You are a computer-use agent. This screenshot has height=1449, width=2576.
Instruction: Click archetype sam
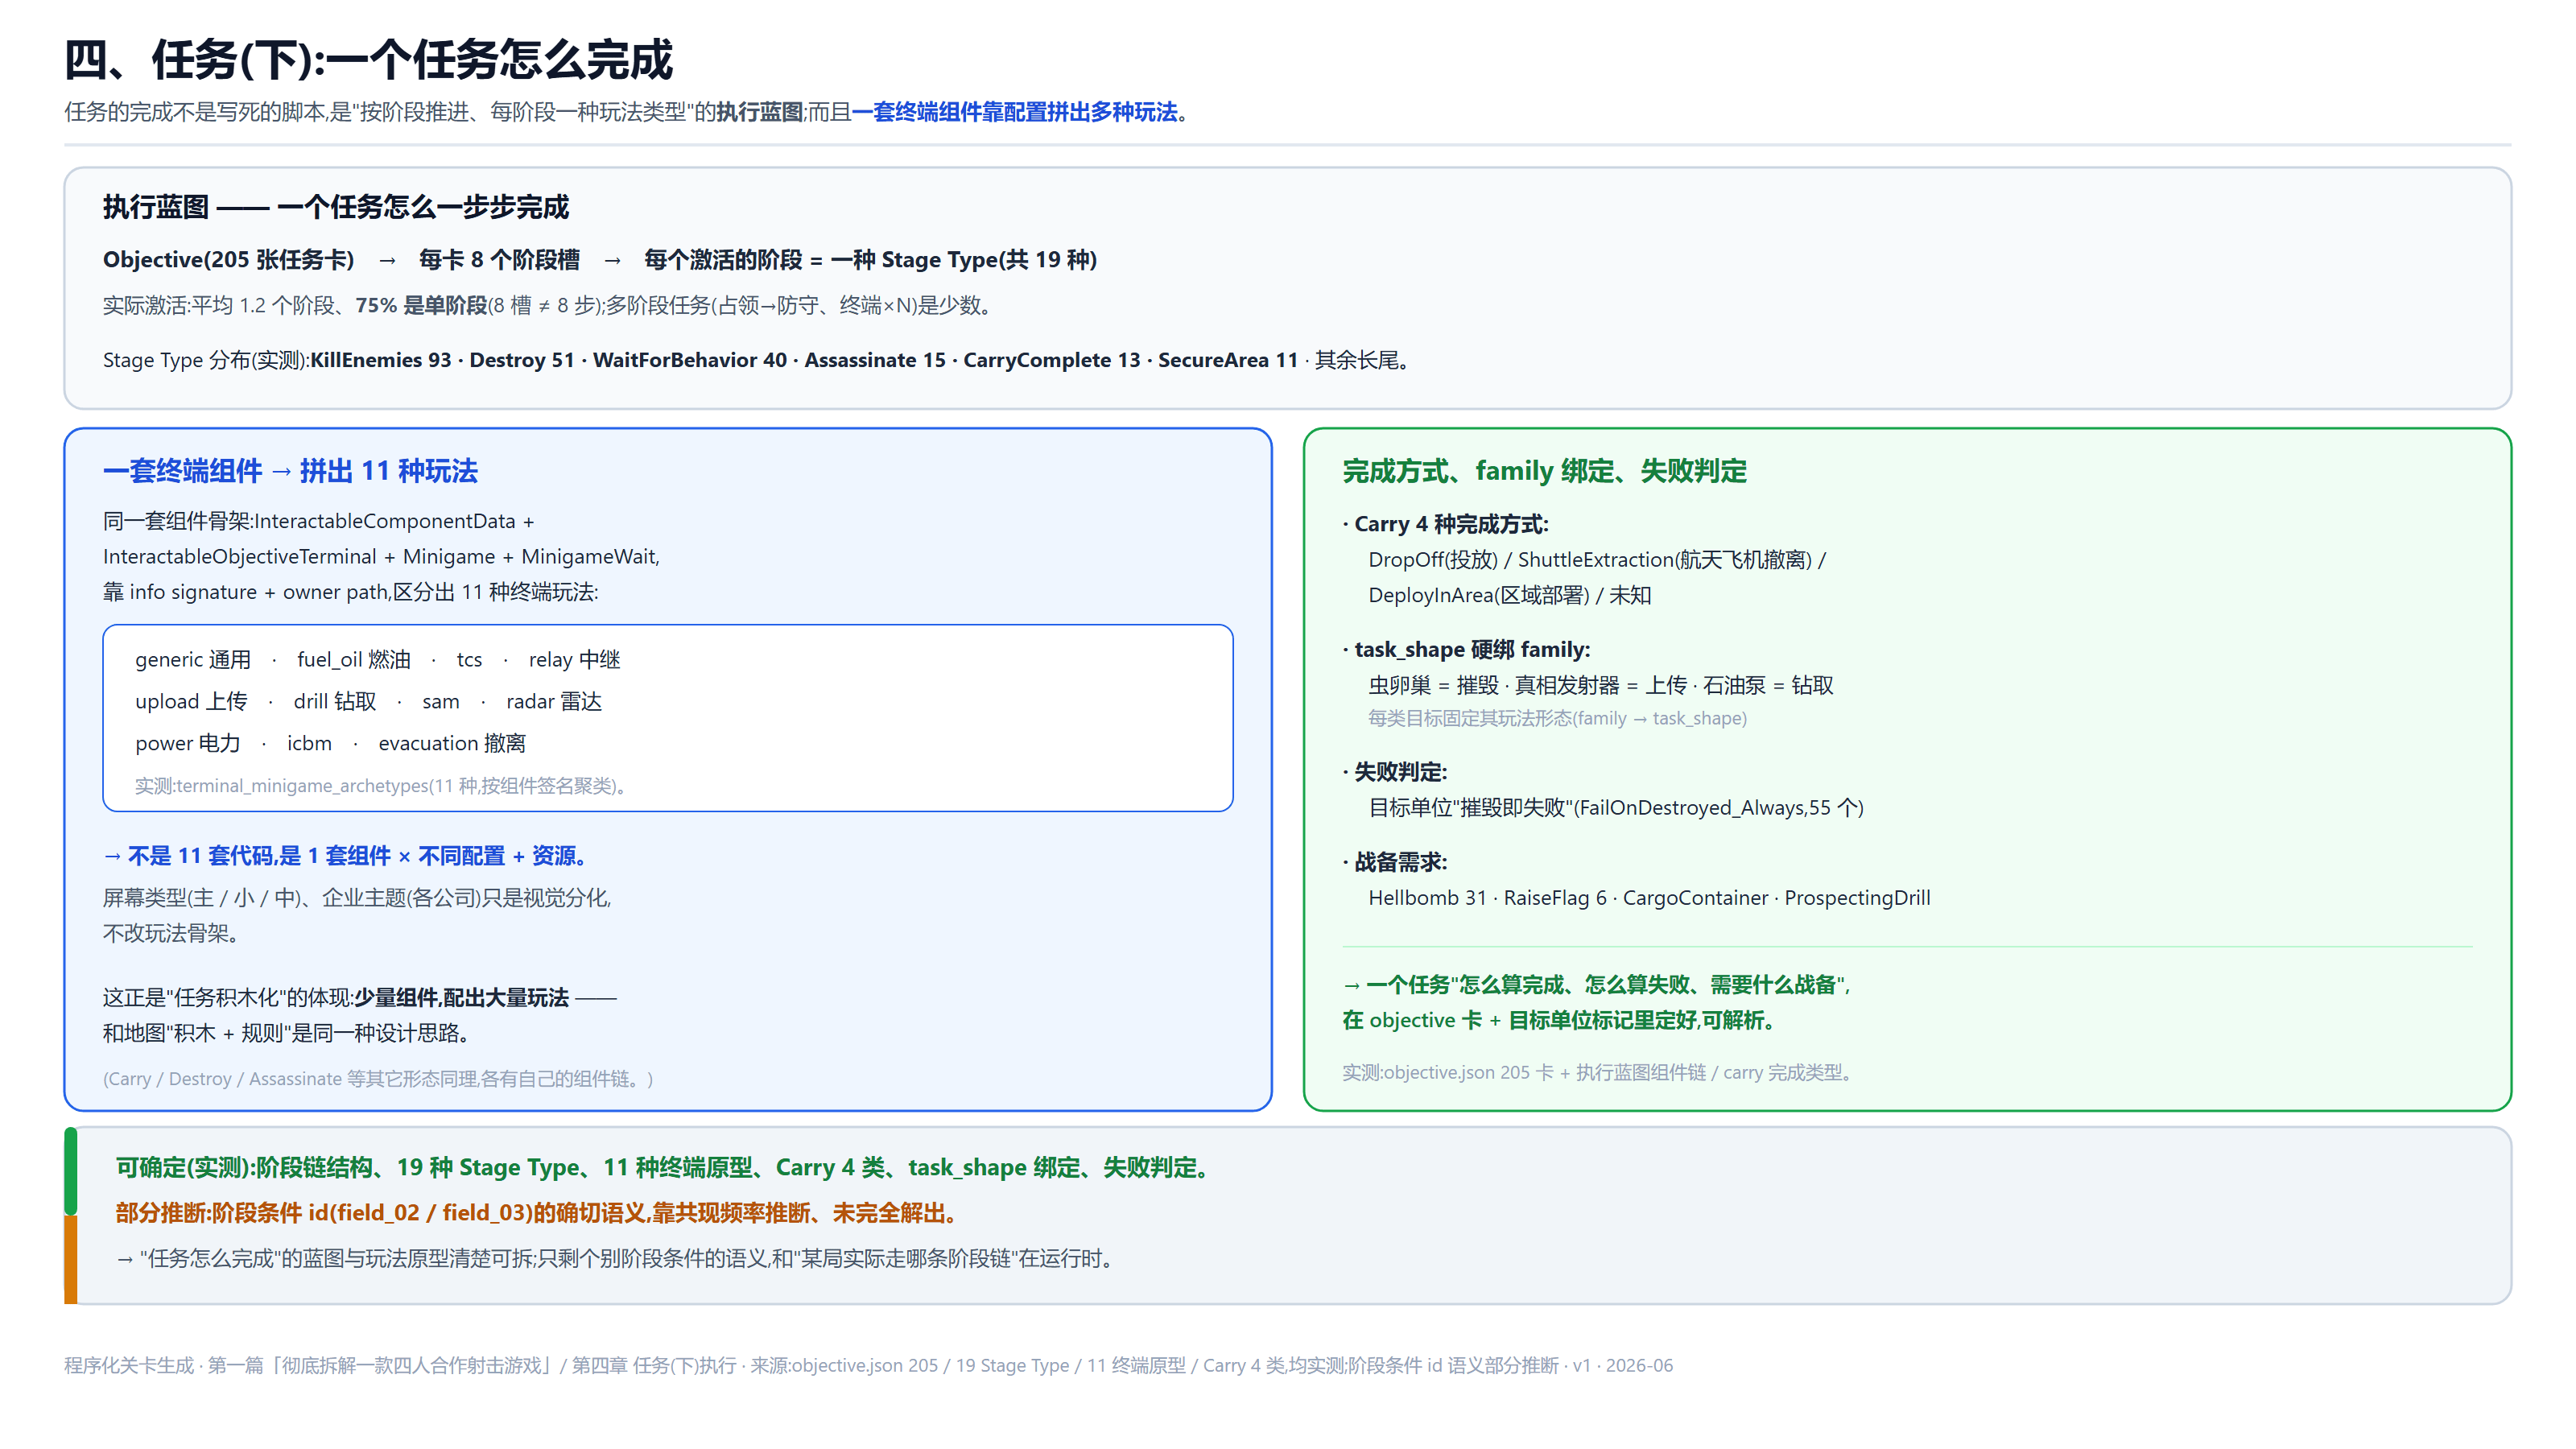[440, 702]
